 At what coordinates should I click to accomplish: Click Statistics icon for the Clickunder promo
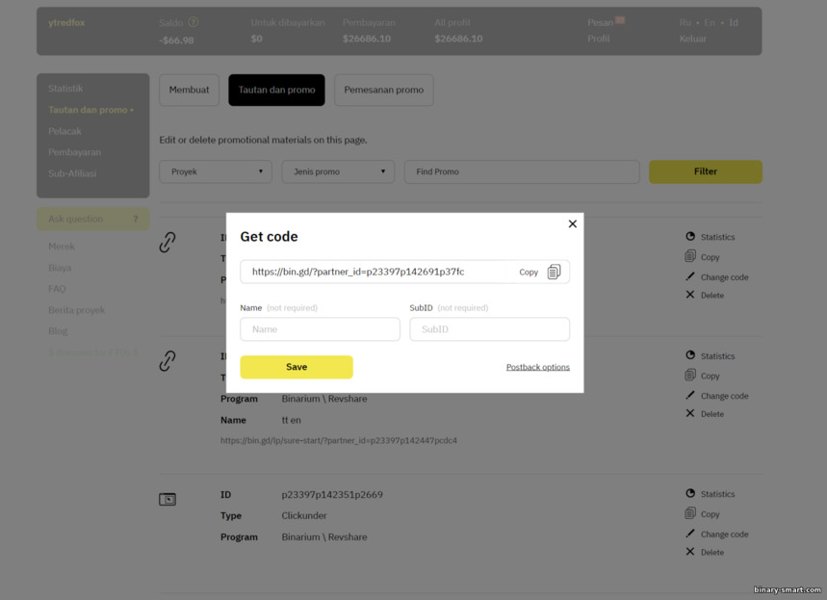click(x=690, y=493)
